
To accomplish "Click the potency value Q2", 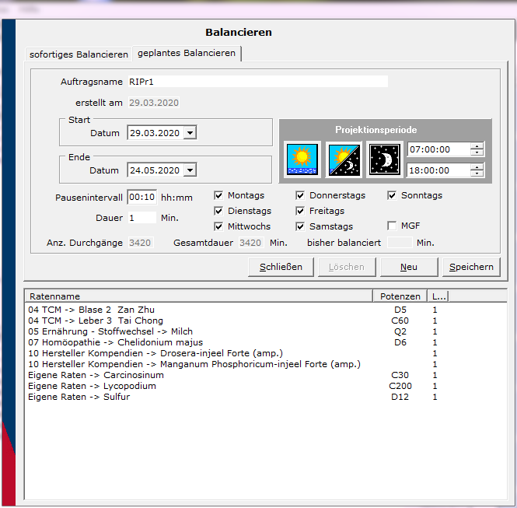I will 400,331.
